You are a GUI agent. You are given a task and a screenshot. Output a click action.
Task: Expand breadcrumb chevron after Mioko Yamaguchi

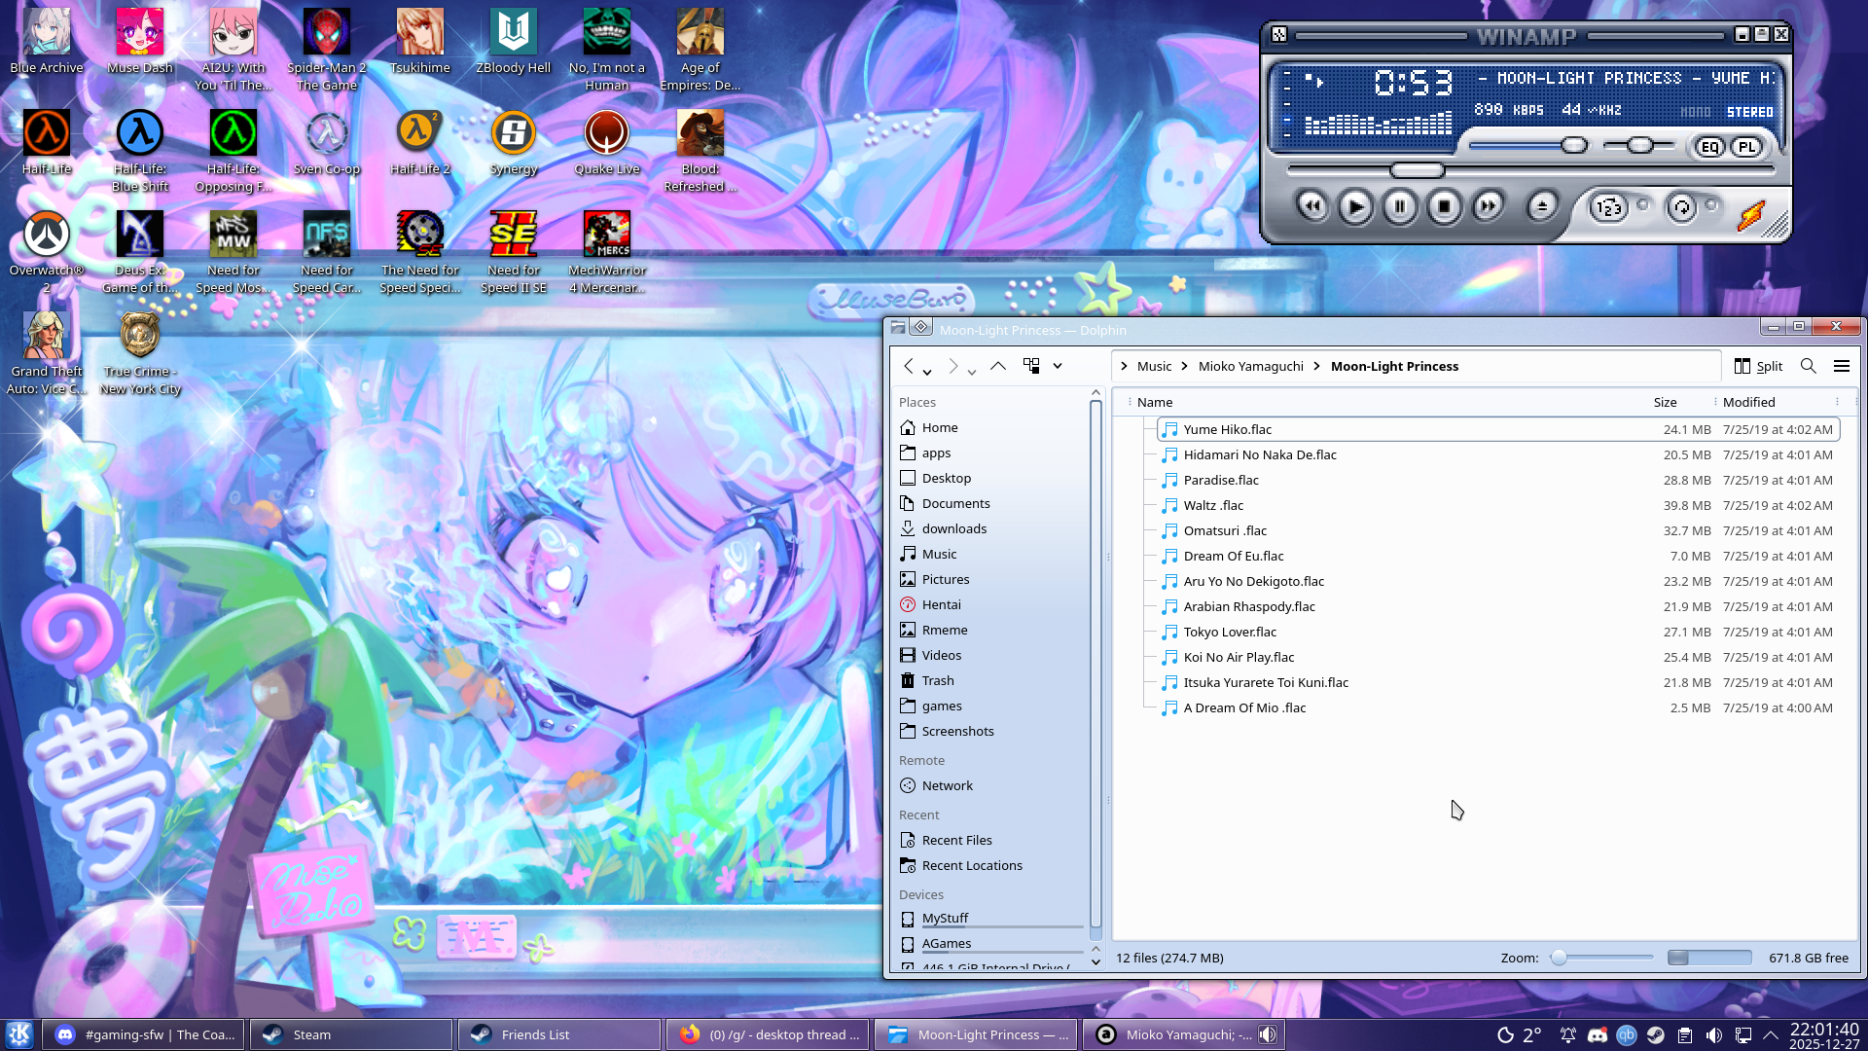(1316, 367)
